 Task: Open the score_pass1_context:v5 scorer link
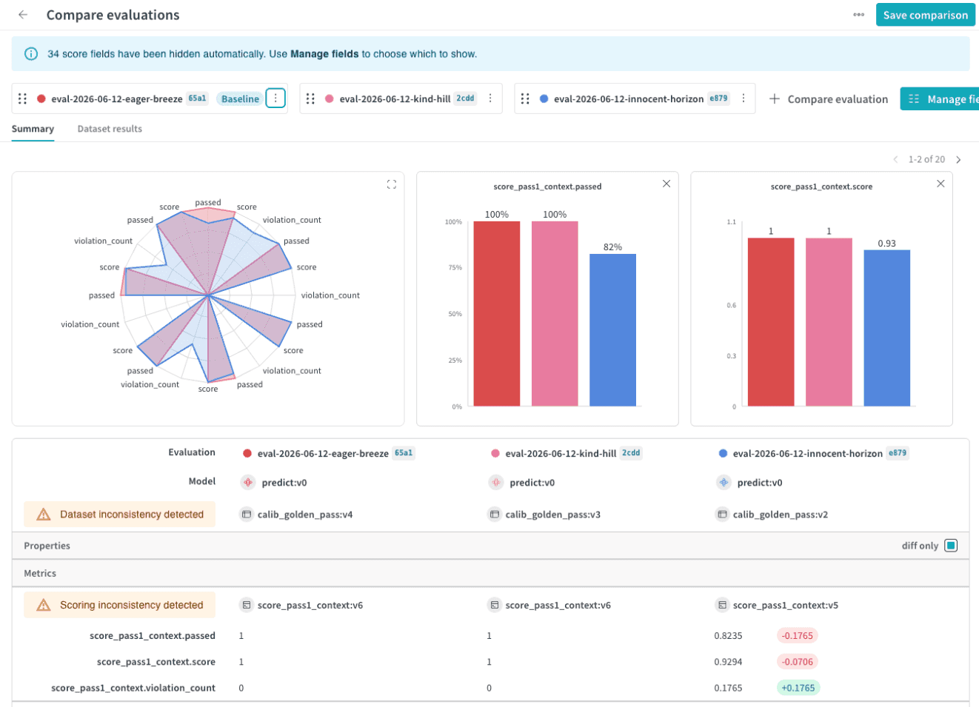(x=786, y=605)
